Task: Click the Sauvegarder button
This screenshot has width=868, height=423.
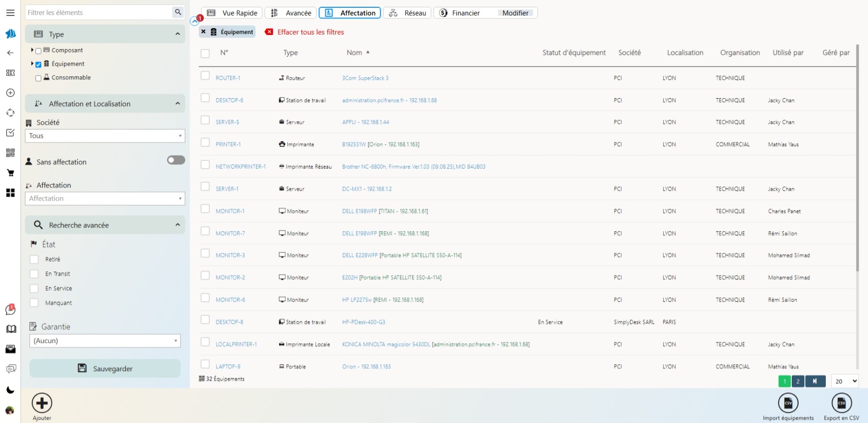Action: pyautogui.click(x=105, y=369)
